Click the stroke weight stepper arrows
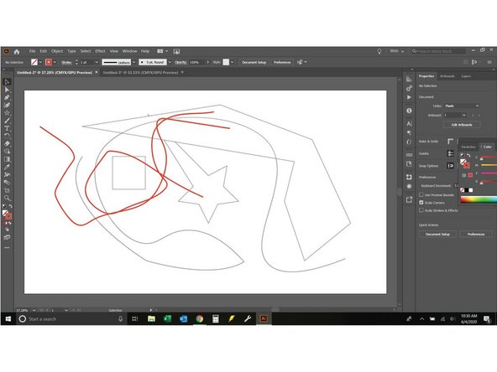Image resolution: width=497 pixels, height=372 pixels. pos(76,62)
